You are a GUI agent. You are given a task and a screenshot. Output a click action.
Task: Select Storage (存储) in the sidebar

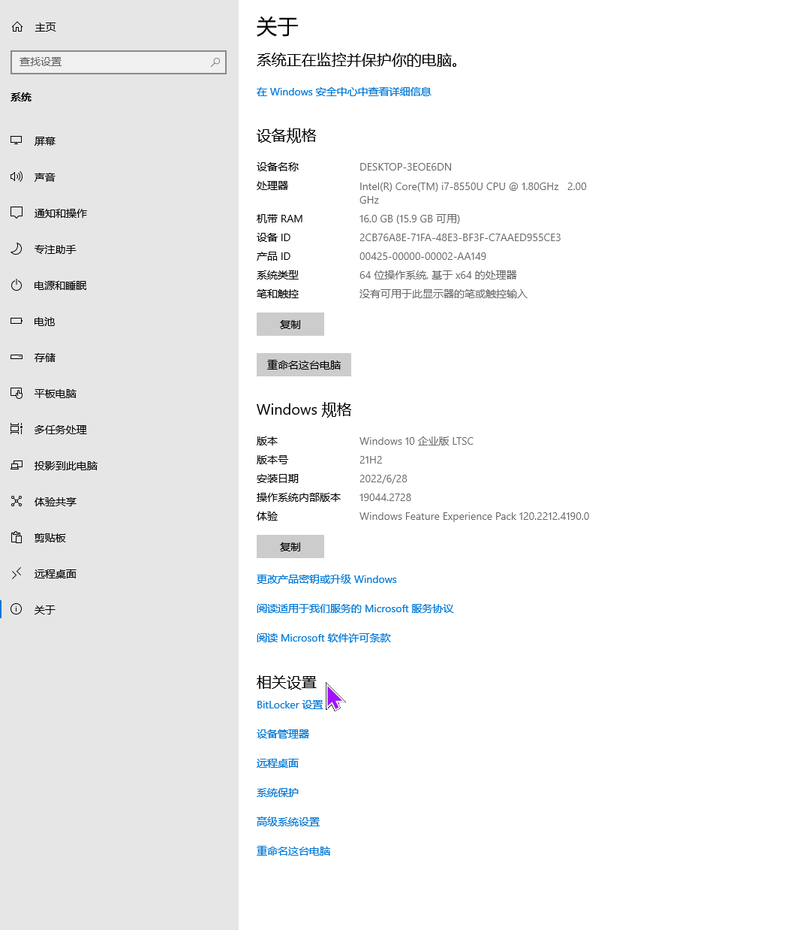pyautogui.click(x=45, y=358)
